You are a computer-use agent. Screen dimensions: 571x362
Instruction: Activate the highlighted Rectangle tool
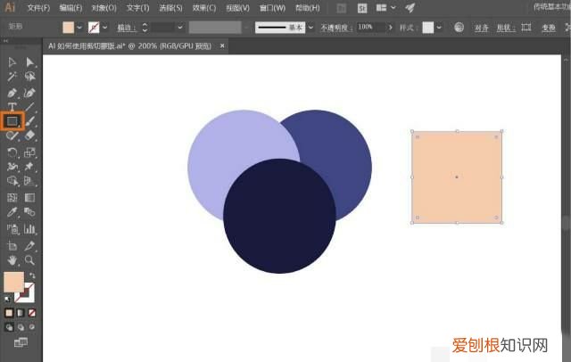click(12, 121)
